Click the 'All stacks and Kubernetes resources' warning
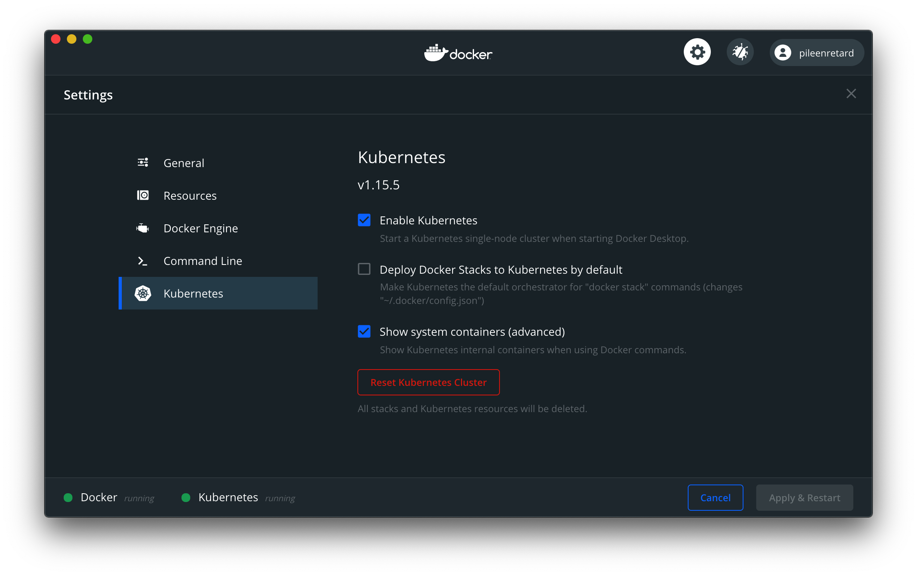917x576 pixels. click(472, 409)
